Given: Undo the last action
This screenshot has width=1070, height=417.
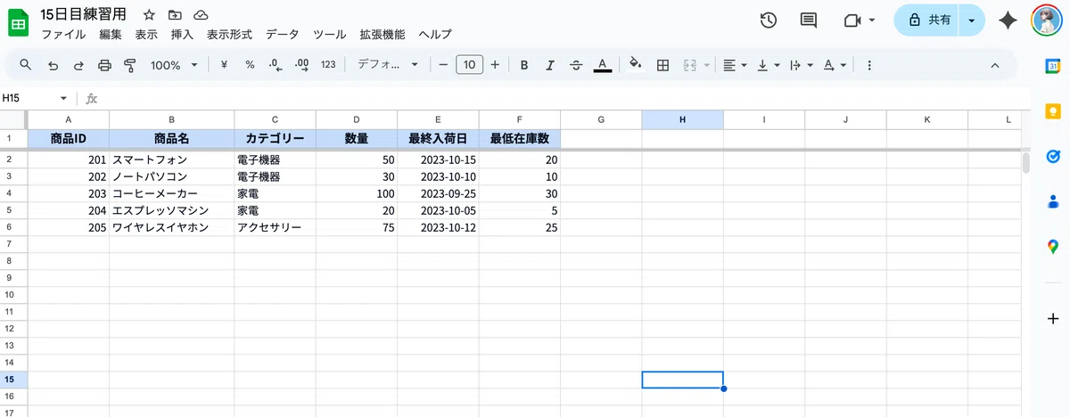Looking at the screenshot, I should 53,65.
